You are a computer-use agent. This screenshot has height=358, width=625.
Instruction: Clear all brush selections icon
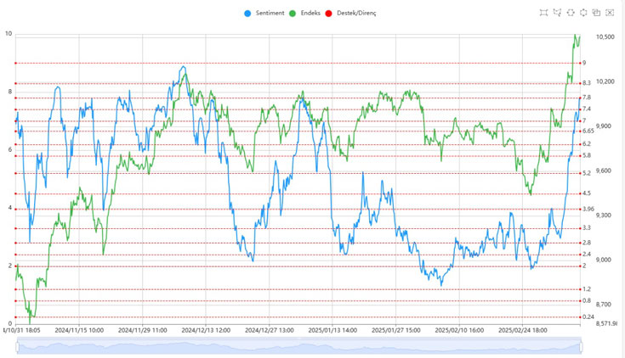(x=609, y=13)
